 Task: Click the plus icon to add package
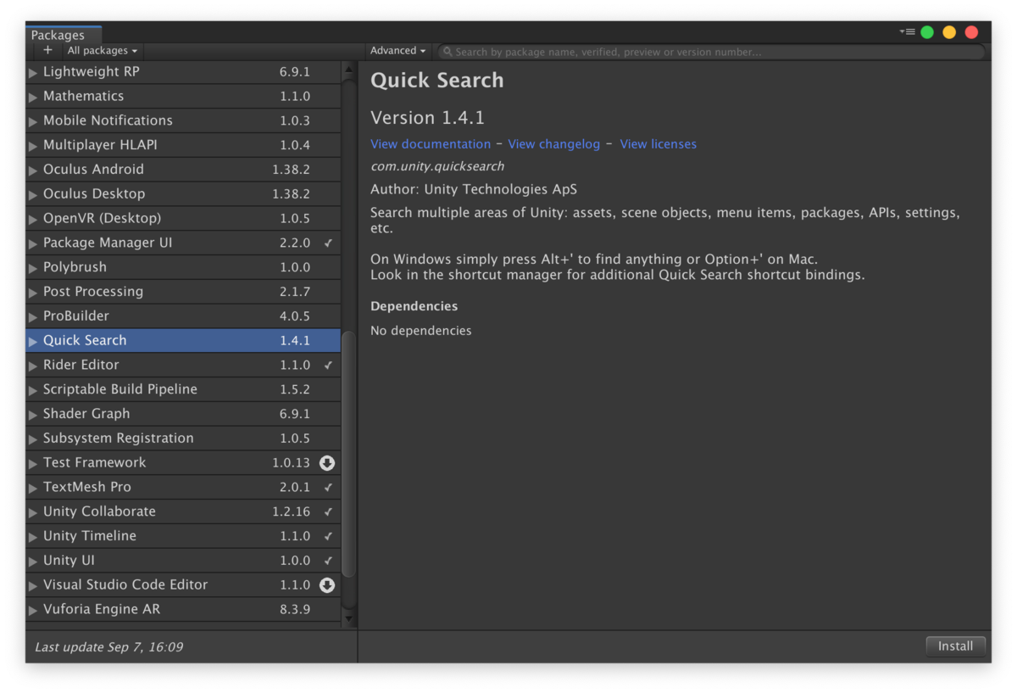click(47, 51)
